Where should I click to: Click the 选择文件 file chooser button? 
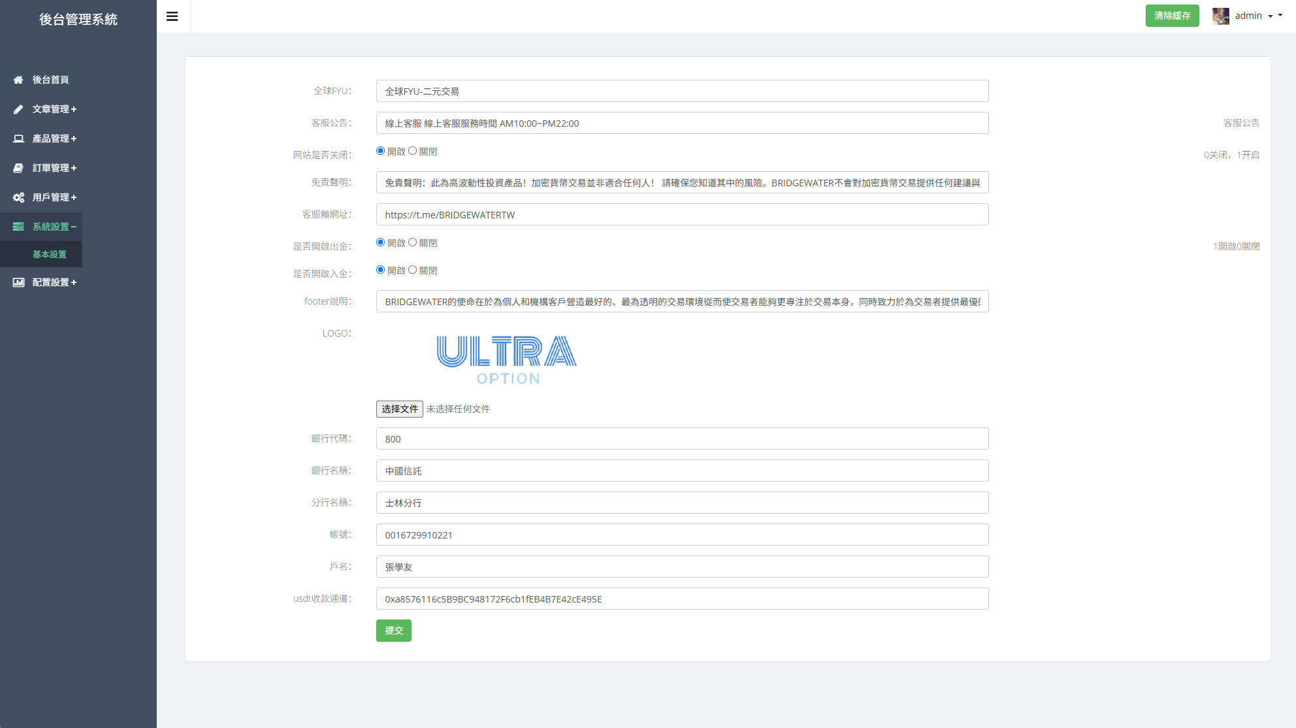tap(400, 409)
